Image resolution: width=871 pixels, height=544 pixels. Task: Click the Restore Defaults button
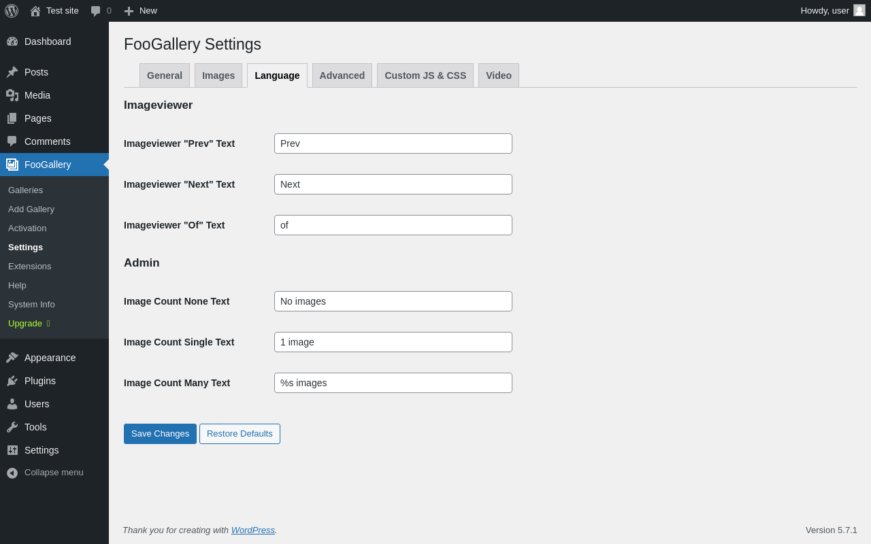coord(240,434)
